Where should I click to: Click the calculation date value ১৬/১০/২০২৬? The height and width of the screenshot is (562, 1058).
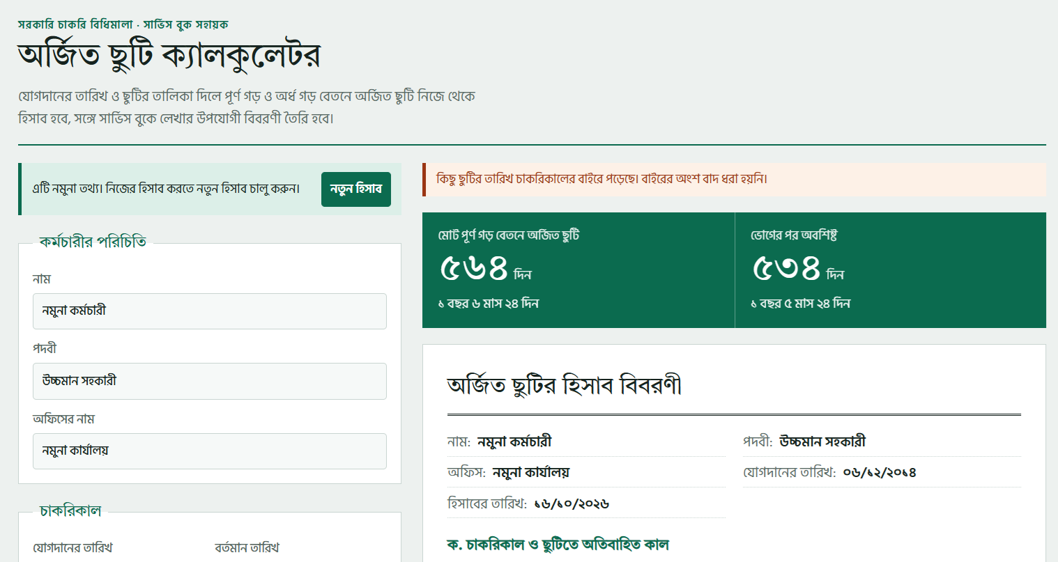[572, 504]
